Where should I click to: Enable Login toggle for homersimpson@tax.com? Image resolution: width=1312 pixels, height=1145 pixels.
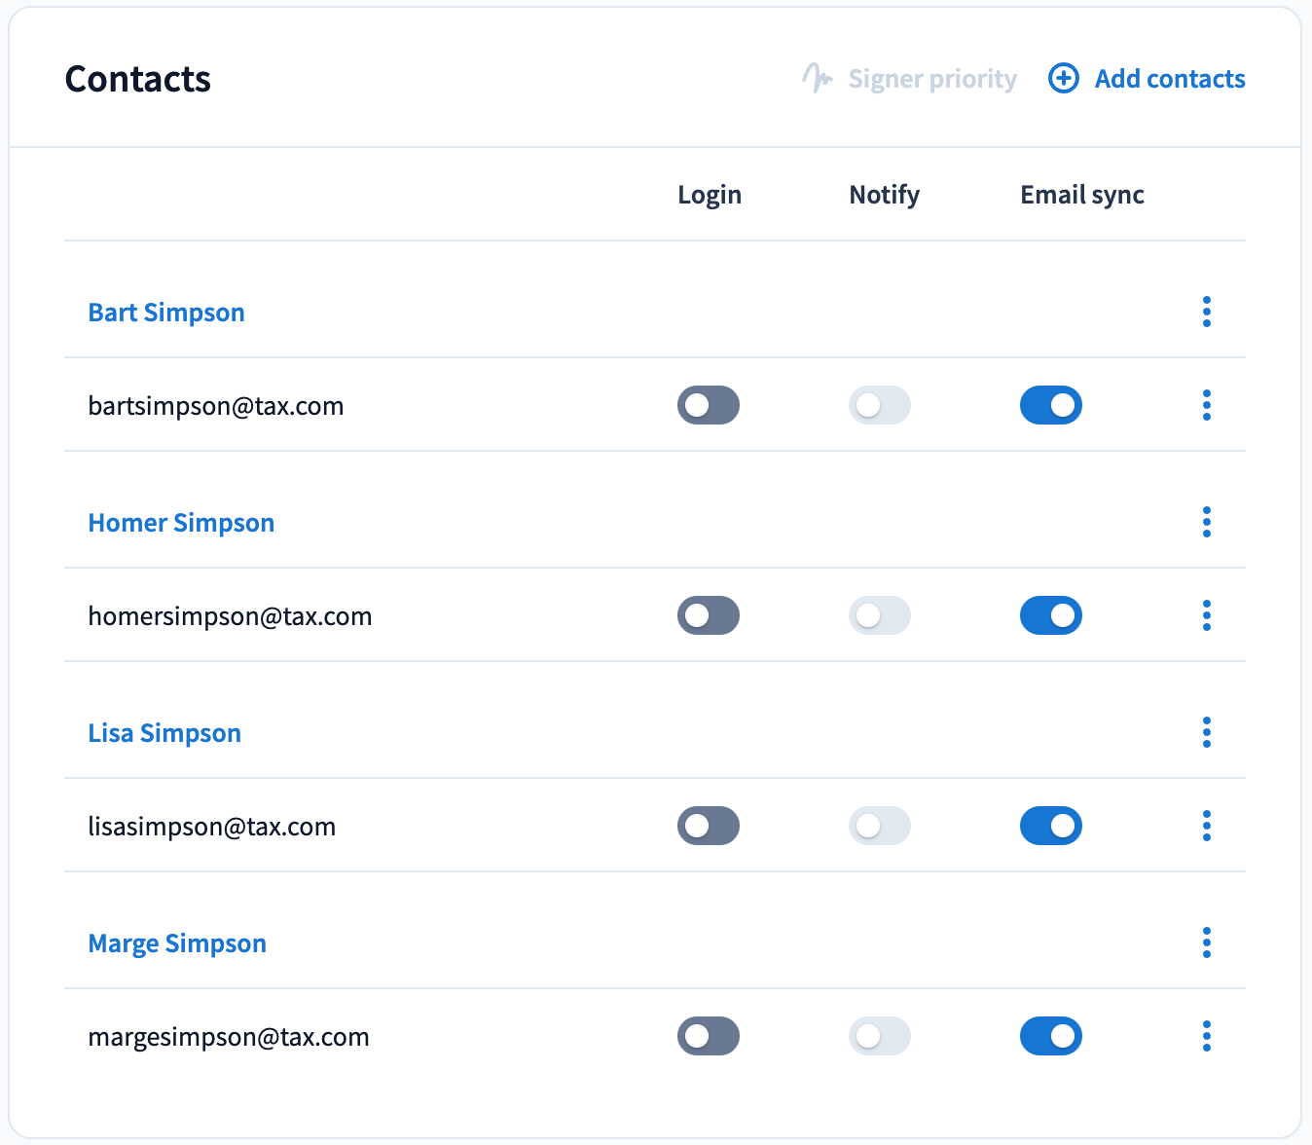[709, 615]
